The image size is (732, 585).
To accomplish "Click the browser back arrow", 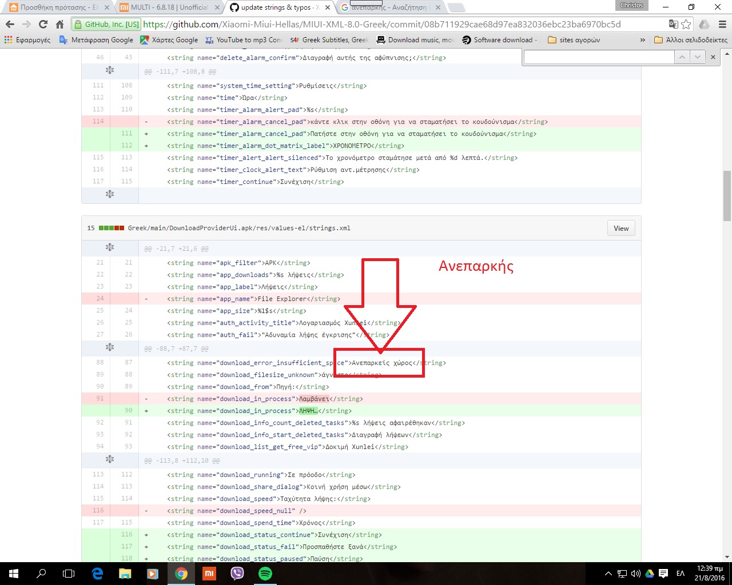I will 10,24.
